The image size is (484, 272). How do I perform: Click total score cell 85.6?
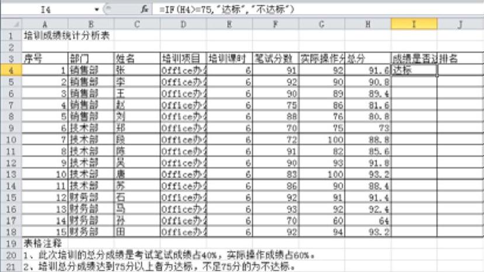(x=368, y=151)
